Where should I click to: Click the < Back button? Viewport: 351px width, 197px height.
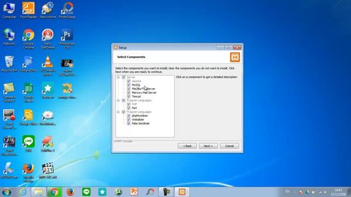pos(187,146)
